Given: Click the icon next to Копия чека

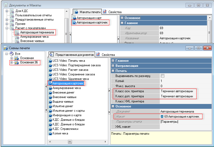Looking at the screenshot, I should [x=50, y=133].
